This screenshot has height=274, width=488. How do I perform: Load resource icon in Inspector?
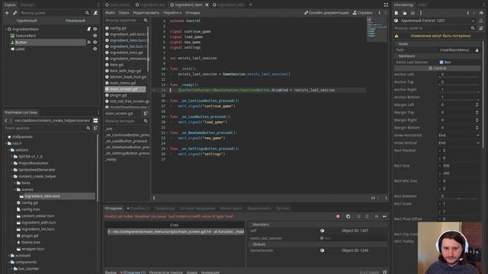coord(405,13)
